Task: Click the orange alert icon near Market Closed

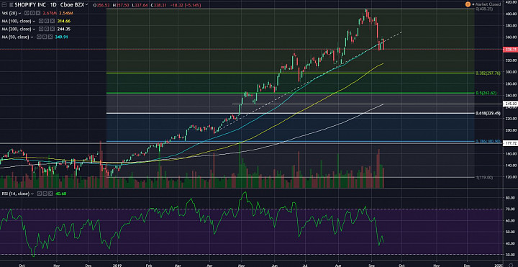Action: coord(468,4)
